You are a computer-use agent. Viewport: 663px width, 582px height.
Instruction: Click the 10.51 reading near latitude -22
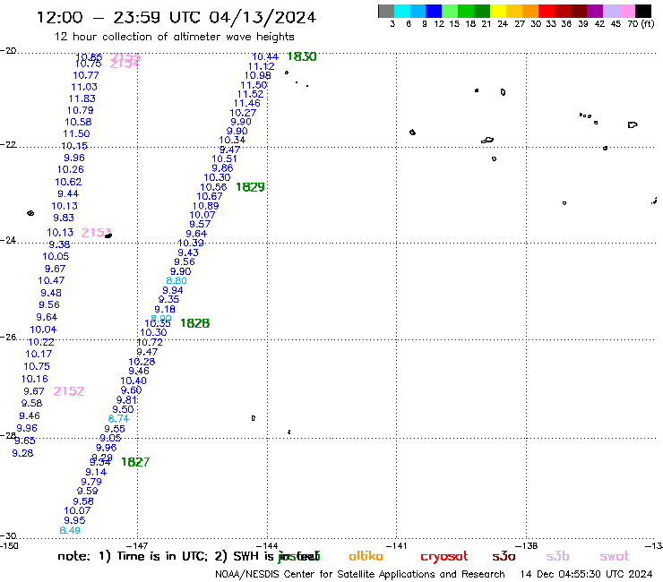tap(224, 158)
